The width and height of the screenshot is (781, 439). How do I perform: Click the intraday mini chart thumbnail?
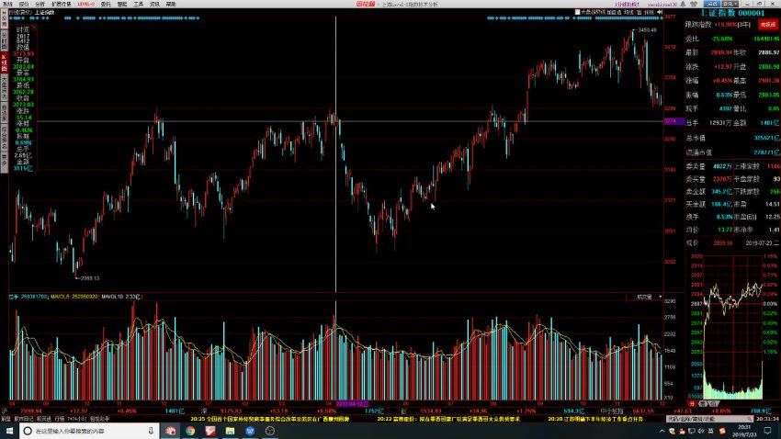click(x=733, y=326)
